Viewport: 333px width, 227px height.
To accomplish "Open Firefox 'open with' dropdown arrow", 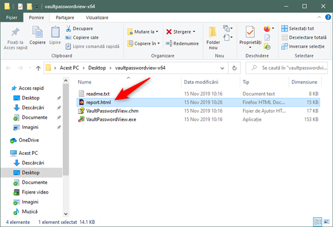I will tap(273, 28).
